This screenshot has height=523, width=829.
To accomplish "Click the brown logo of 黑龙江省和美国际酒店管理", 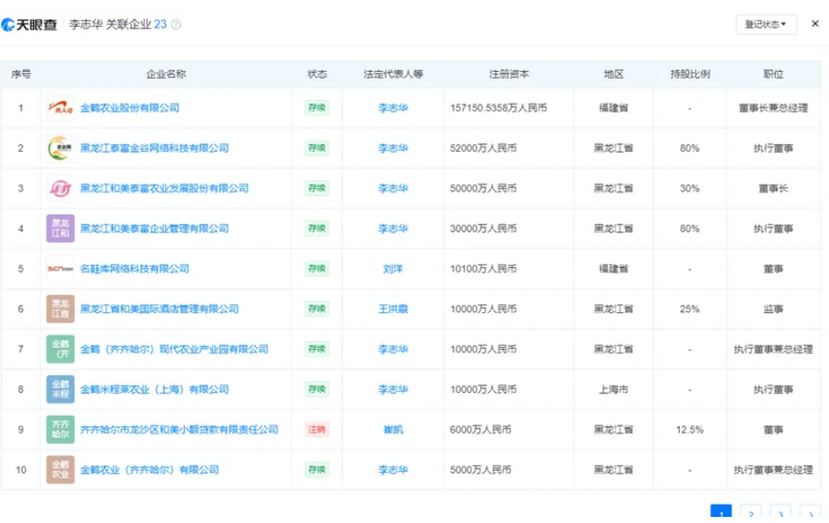I will 60,309.
